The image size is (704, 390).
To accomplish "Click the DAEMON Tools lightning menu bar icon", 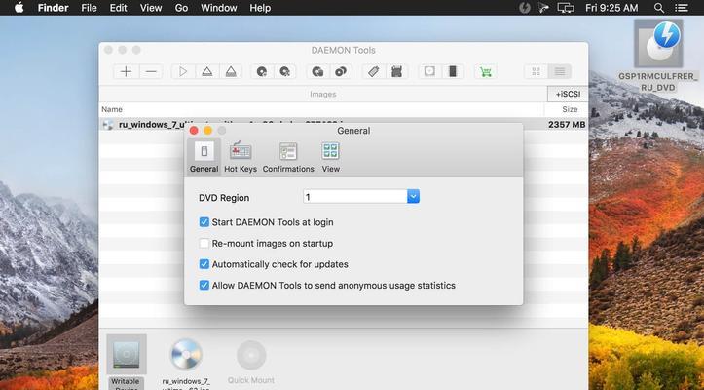I will 525,8.
